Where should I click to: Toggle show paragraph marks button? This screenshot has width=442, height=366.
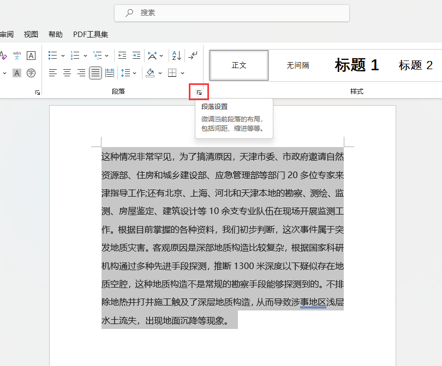pyautogui.click(x=193, y=56)
